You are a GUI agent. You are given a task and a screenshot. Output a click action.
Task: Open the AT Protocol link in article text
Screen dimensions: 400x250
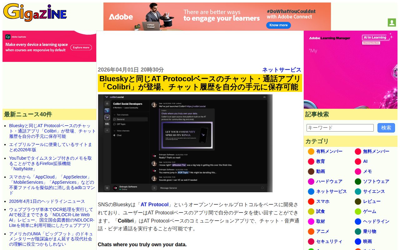(x=154, y=205)
